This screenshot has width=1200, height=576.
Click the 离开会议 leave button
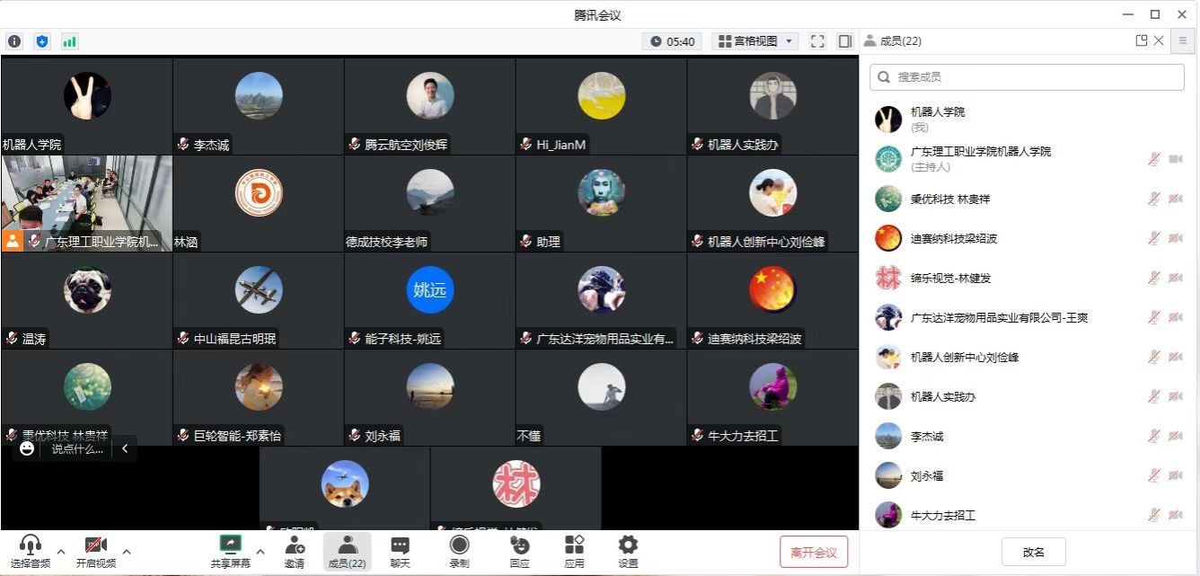click(814, 552)
